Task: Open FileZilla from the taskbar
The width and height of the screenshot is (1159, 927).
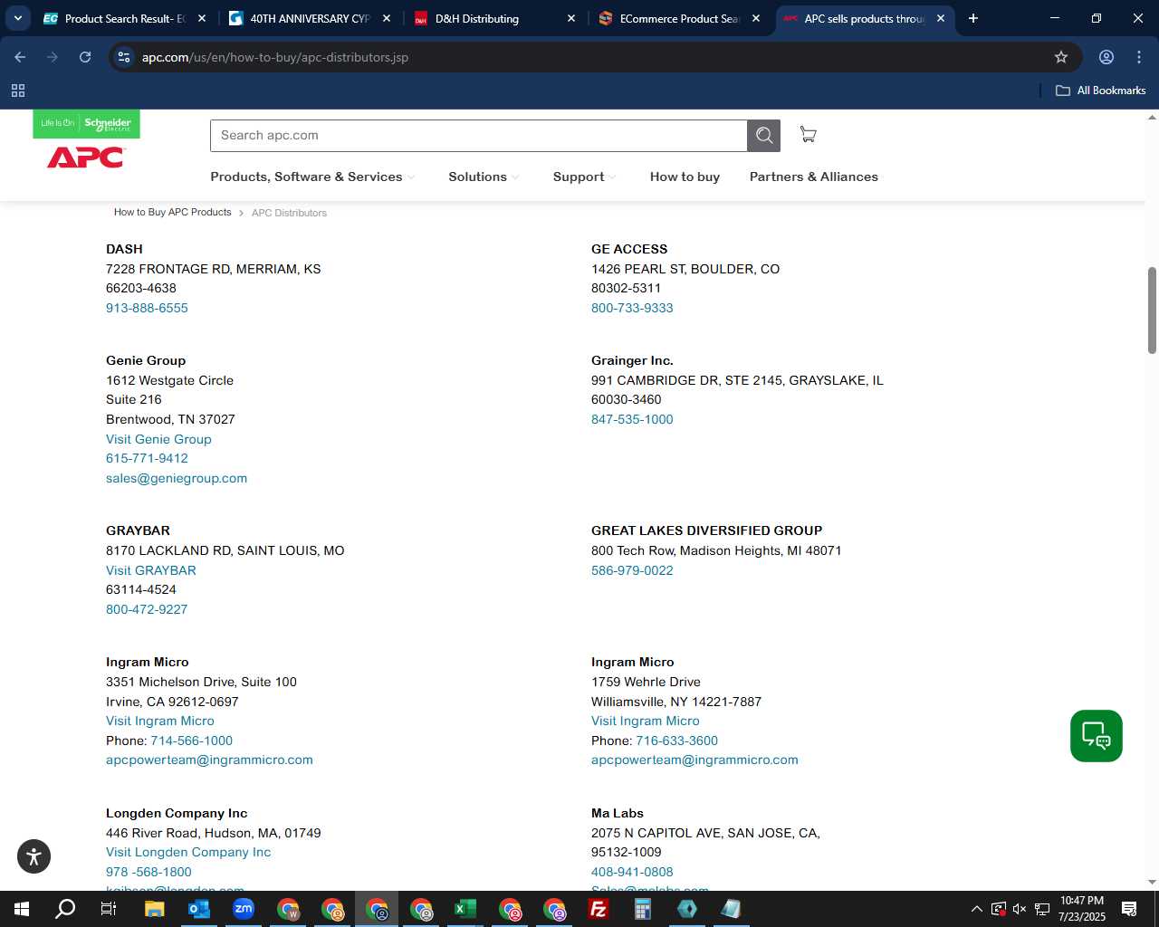Action: (x=598, y=909)
